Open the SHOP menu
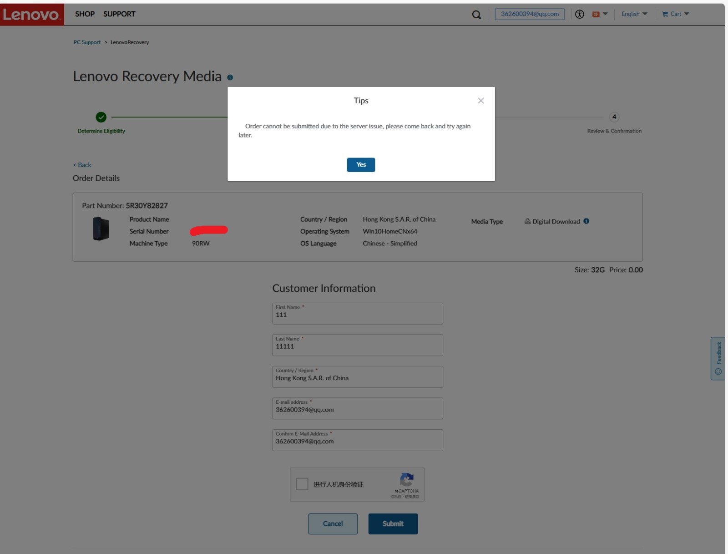 [85, 14]
